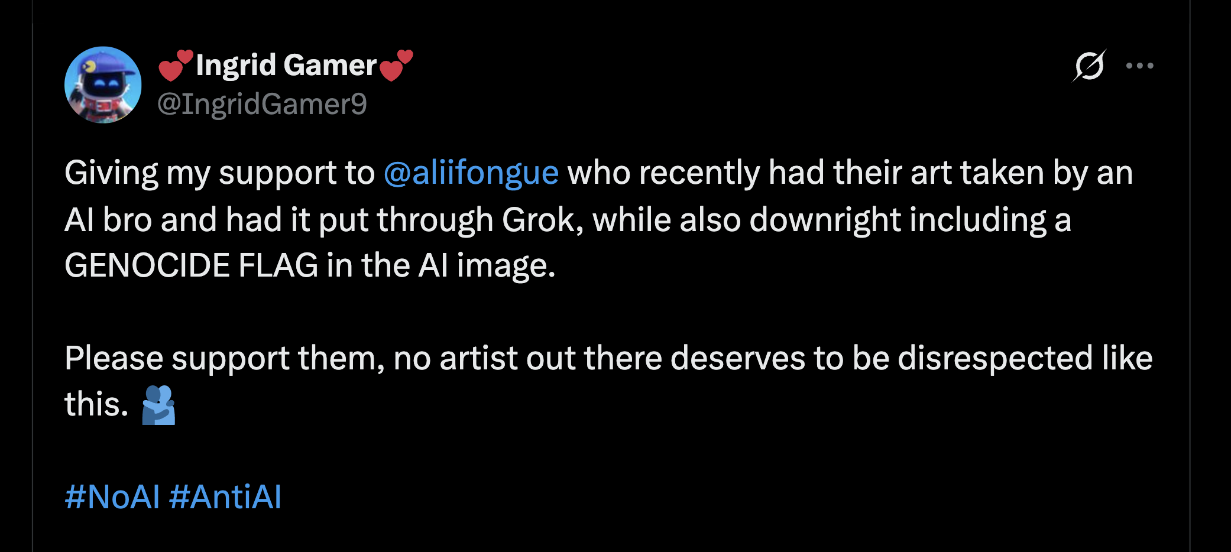
Task: Click the hearts emoji before the name
Action: tap(176, 65)
